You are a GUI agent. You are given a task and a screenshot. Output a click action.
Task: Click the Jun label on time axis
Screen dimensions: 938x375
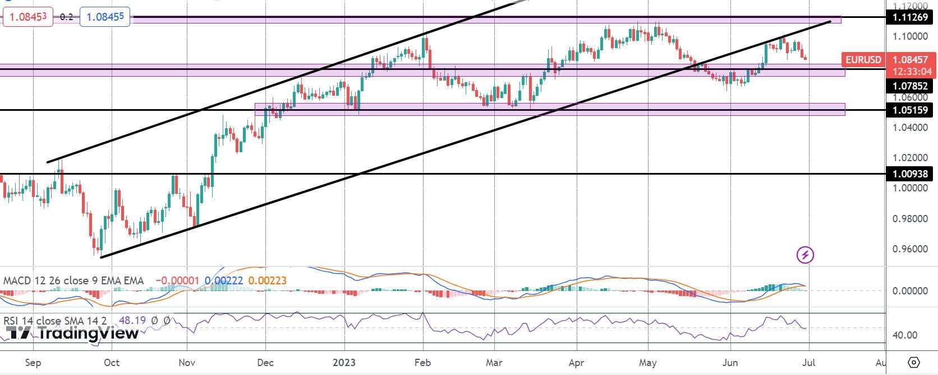[x=730, y=363]
